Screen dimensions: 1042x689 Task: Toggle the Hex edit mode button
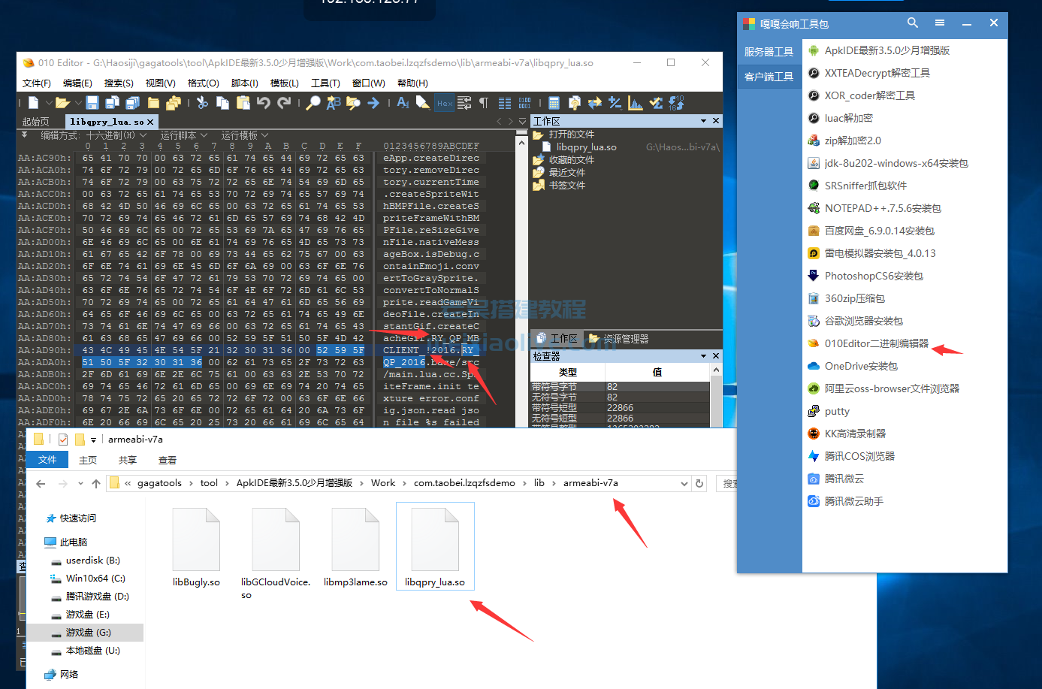(445, 103)
